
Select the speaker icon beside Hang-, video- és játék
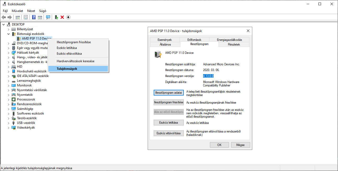click(14, 57)
